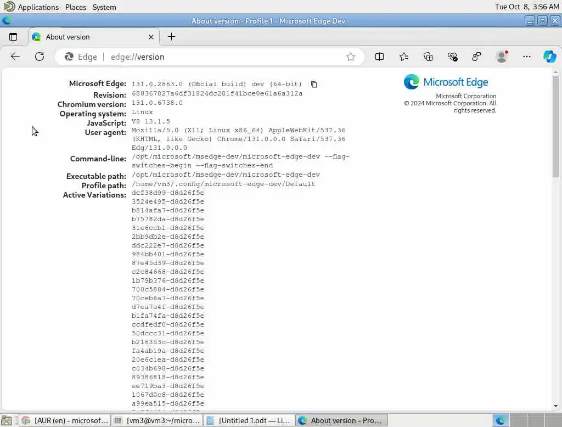Click variation b814afa7-d8d26f5e
Screen dimensions: 562x427
pos(168,210)
